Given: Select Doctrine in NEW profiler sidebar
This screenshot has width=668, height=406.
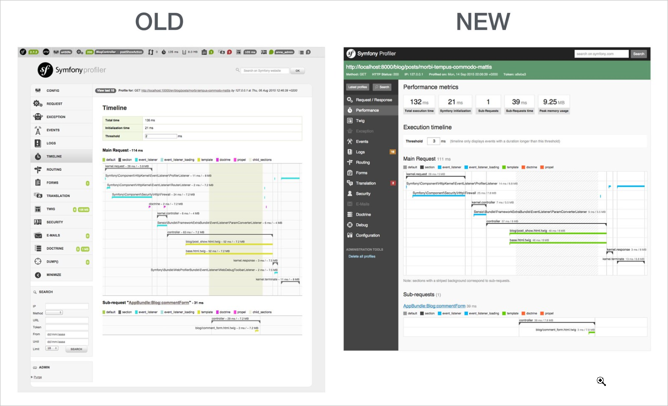Looking at the screenshot, I should (x=371, y=214).
